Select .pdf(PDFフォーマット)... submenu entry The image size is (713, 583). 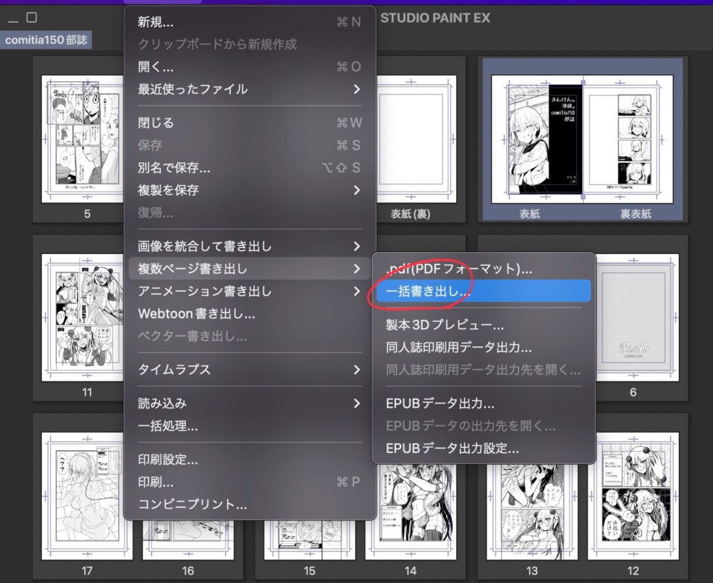[484, 269]
